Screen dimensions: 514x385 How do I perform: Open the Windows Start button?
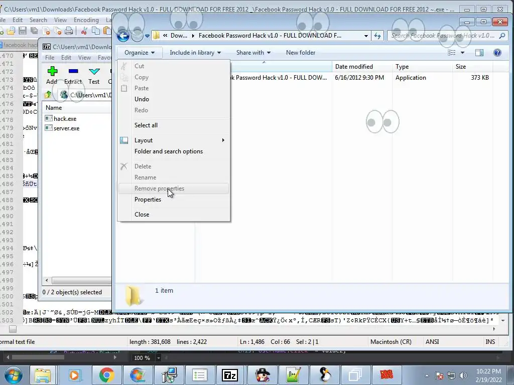(14, 375)
